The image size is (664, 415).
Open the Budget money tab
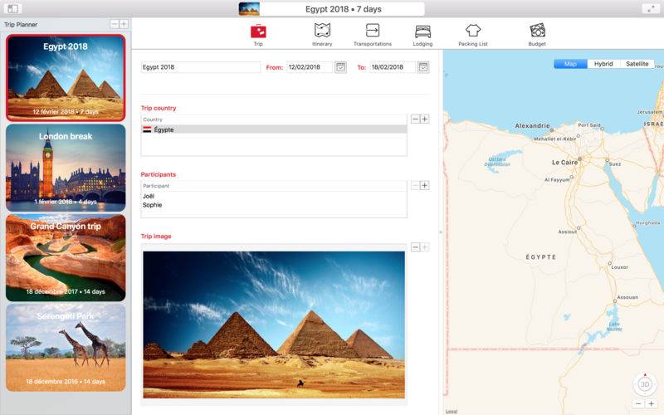click(537, 35)
